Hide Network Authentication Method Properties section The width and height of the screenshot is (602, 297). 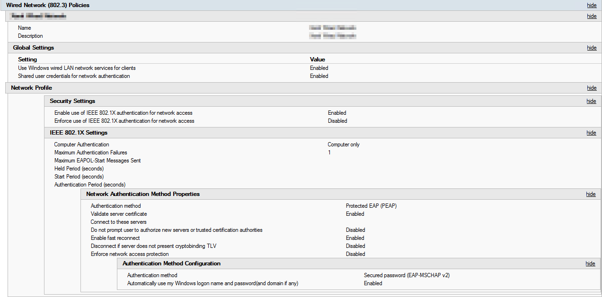tap(591, 194)
